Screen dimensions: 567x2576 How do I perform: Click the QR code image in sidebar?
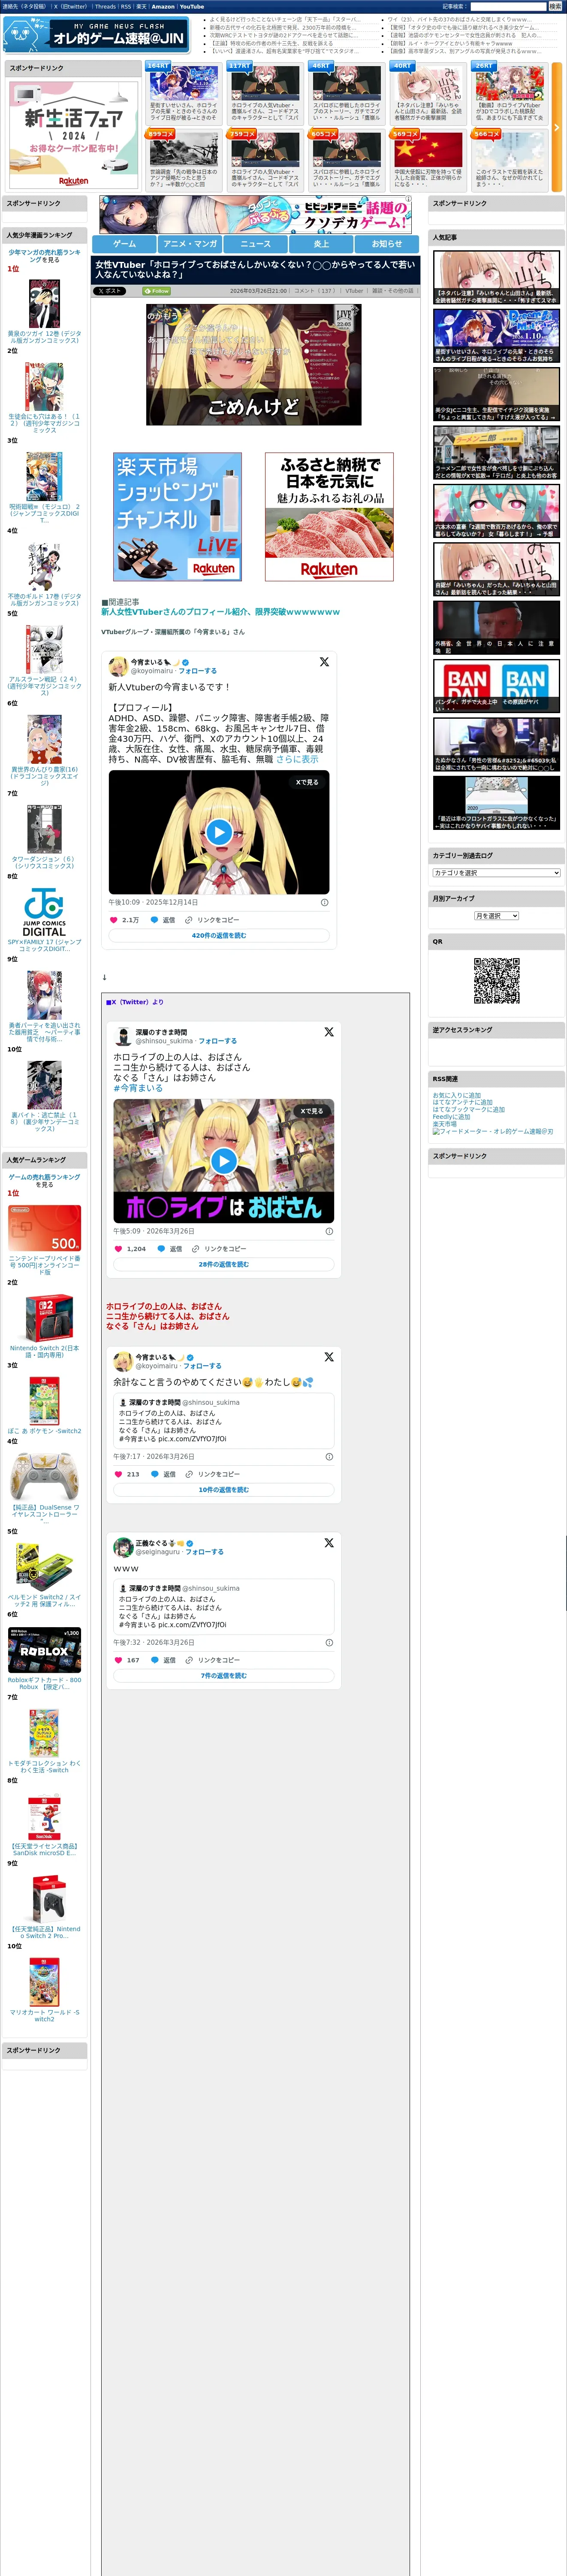pyautogui.click(x=497, y=981)
